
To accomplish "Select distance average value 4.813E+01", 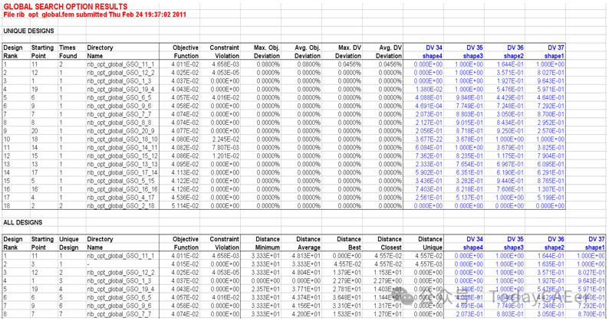I will [307, 256].
